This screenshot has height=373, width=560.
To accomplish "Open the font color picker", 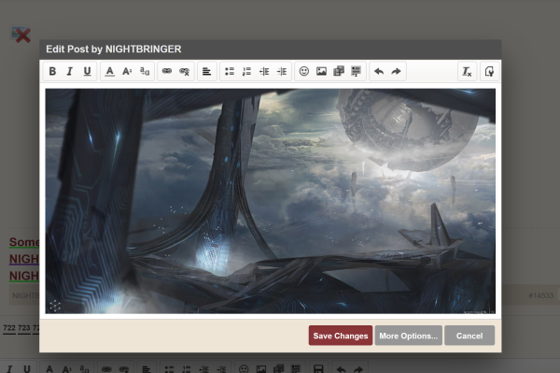I will click(109, 72).
